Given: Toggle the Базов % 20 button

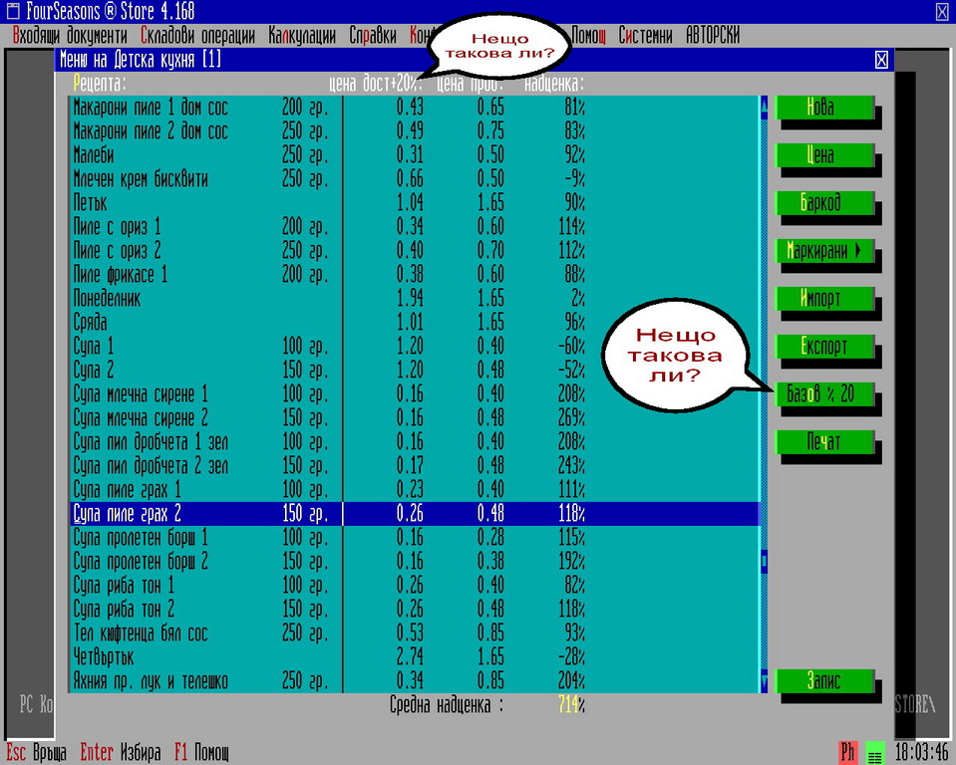Looking at the screenshot, I should (x=823, y=394).
